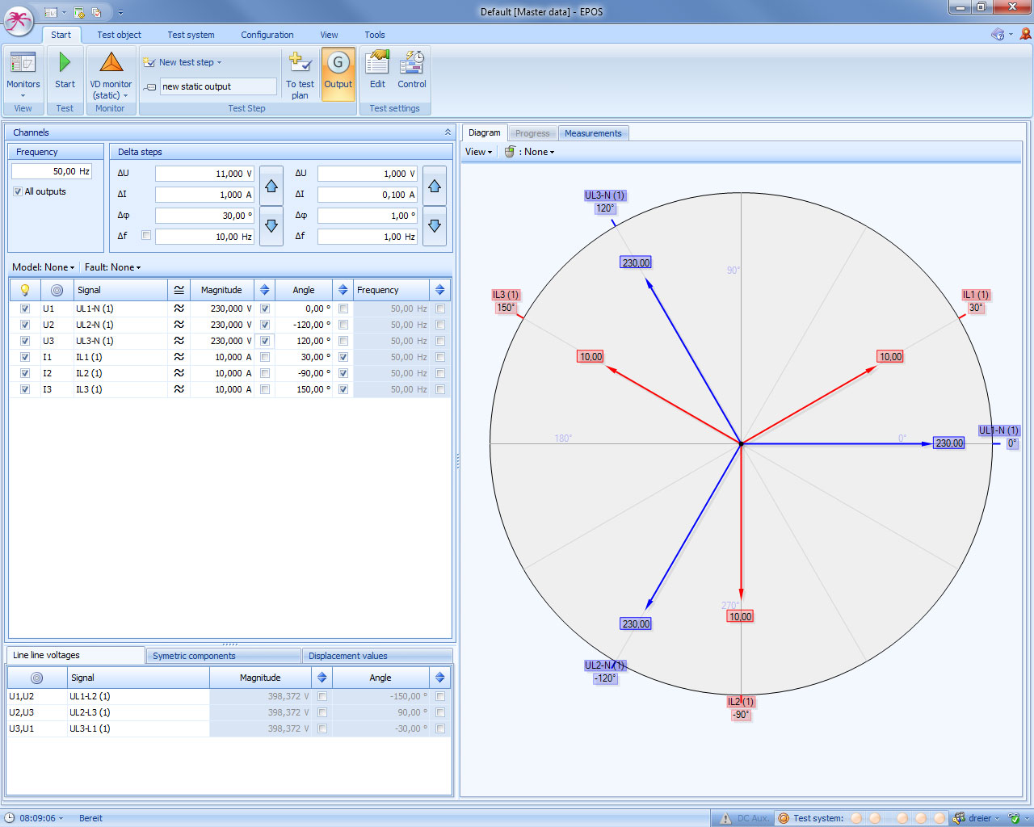1034x827 pixels.
Task: Switch to the Displacement values tab
Action: click(x=376, y=656)
